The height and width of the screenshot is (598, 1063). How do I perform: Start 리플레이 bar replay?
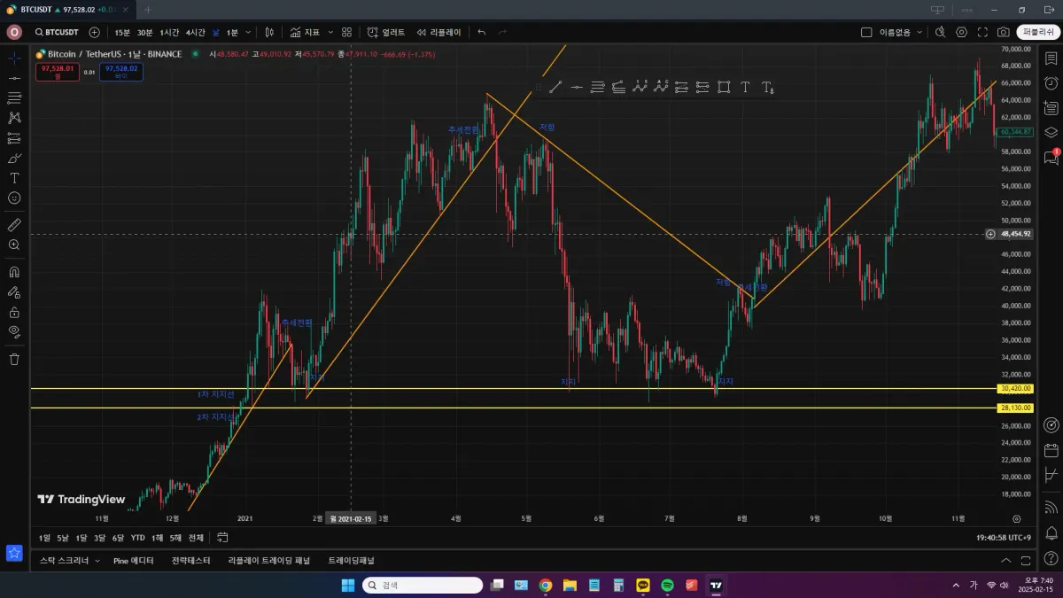tap(439, 32)
